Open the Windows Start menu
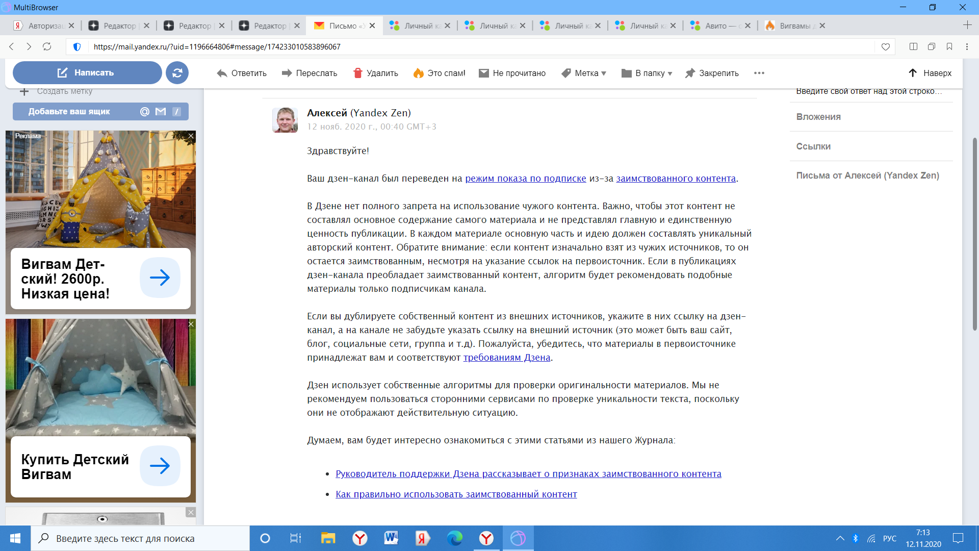The image size is (979, 551). point(15,538)
